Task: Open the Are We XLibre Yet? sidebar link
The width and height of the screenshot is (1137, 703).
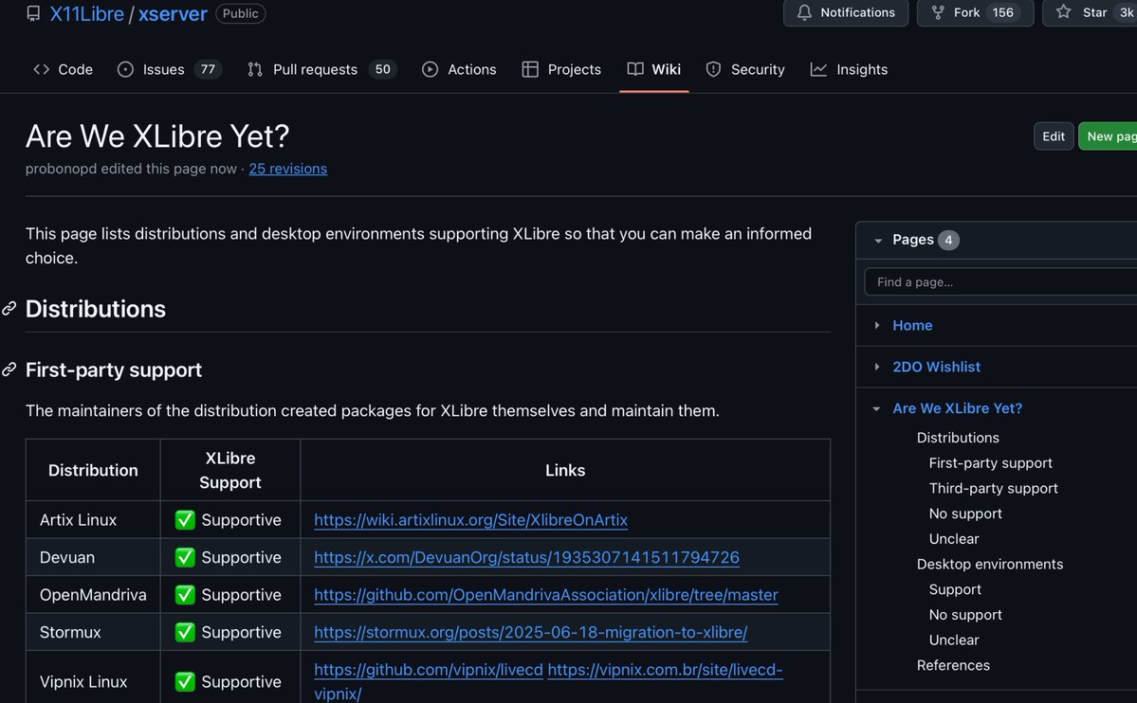Action: click(x=957, y=408)
